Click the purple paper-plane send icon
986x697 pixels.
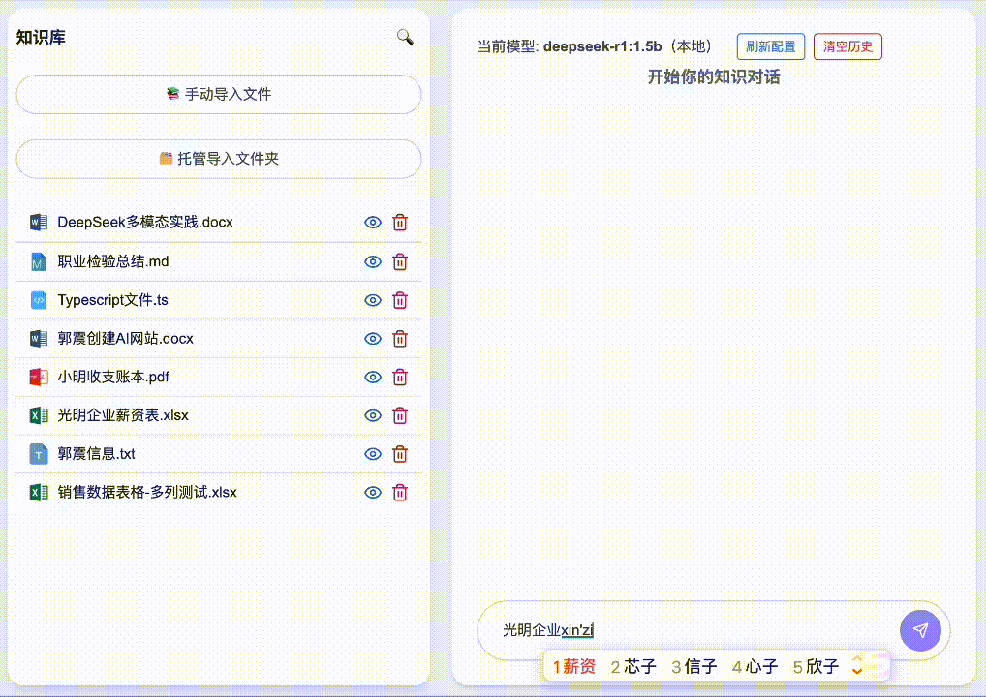pyautogui.click(x=920, y=630)
